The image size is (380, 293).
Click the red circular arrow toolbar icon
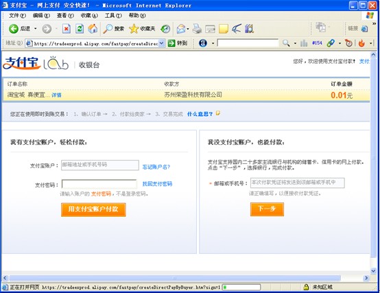pyautogui.click(x=348, y=43)
